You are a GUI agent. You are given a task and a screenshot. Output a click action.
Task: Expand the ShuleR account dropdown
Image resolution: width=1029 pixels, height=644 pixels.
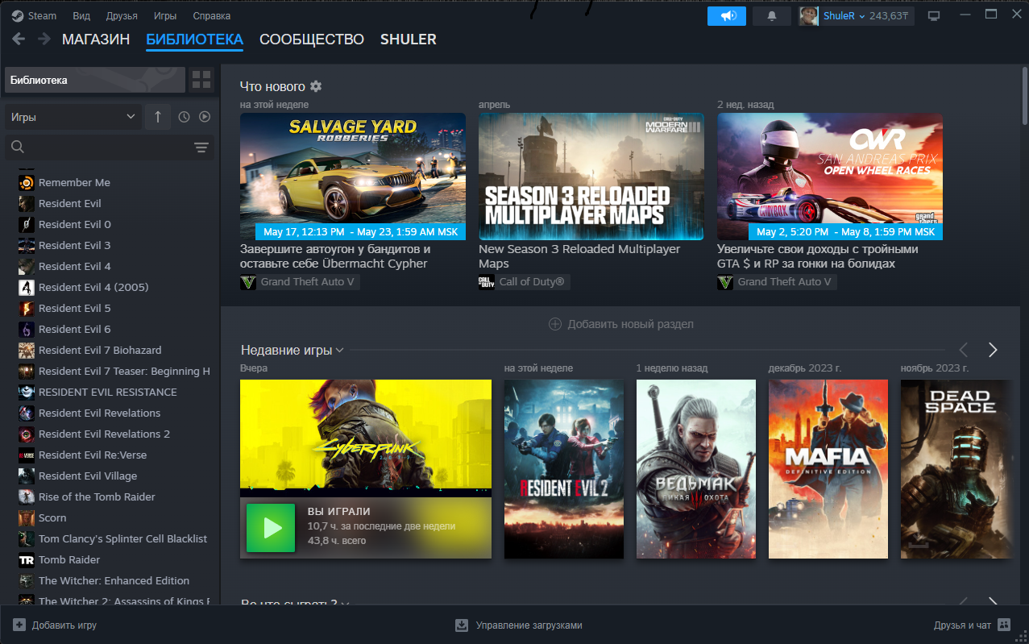point(843,16)
